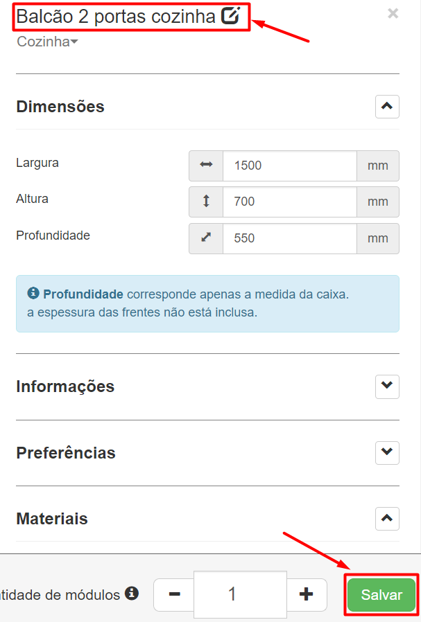Image resolution: width=421 pixels, height=622 pixels.
Task: Click the plus icon to increase quantity
Action: pyautogui.click(x=307, y=594)
